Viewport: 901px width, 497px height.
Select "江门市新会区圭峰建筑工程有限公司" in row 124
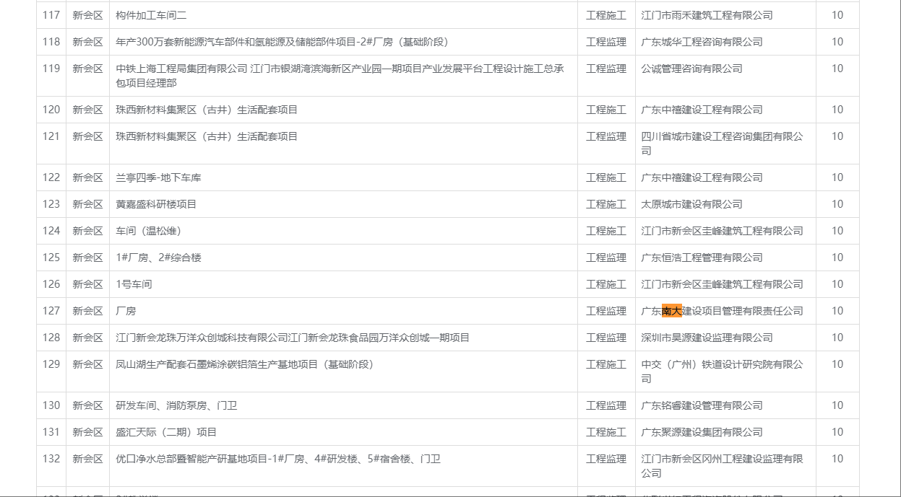coord(722,231)
